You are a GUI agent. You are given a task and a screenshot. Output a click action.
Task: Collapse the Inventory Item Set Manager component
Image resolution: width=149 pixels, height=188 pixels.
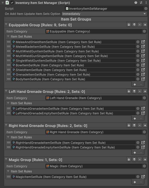point(3,3)
